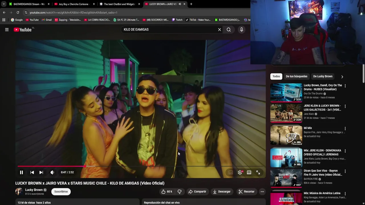This screenshot has height=205, width=365.
Task: Clear the search box with X
Action: [x=220, y=30]
